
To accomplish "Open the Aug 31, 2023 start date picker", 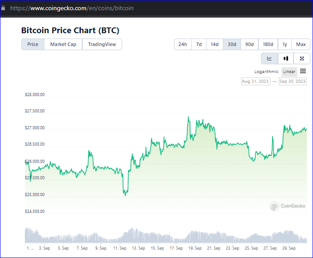I will coord(256,81).
